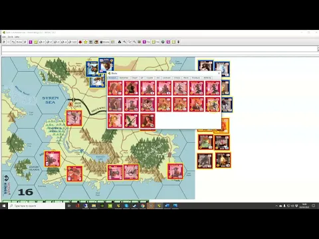
Task: Click the red bug toolbar icon
Action: [80, 42]
